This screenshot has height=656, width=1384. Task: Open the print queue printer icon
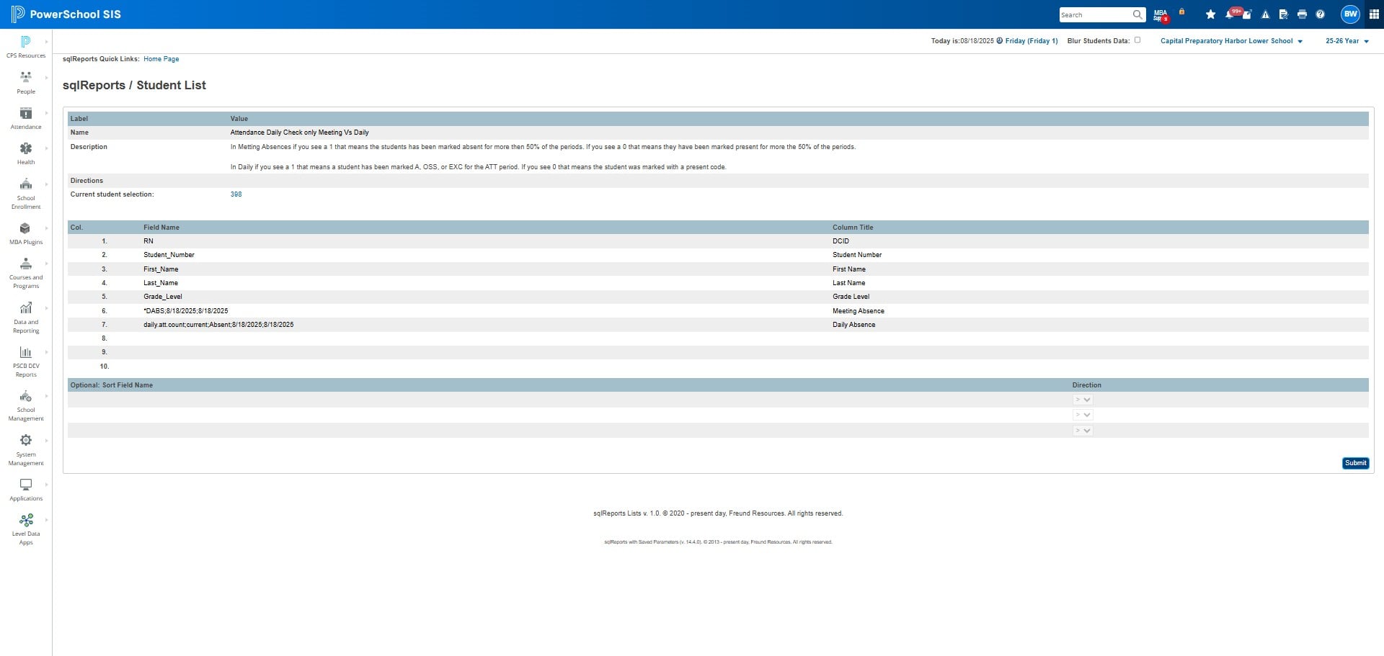click(1302, 14)
